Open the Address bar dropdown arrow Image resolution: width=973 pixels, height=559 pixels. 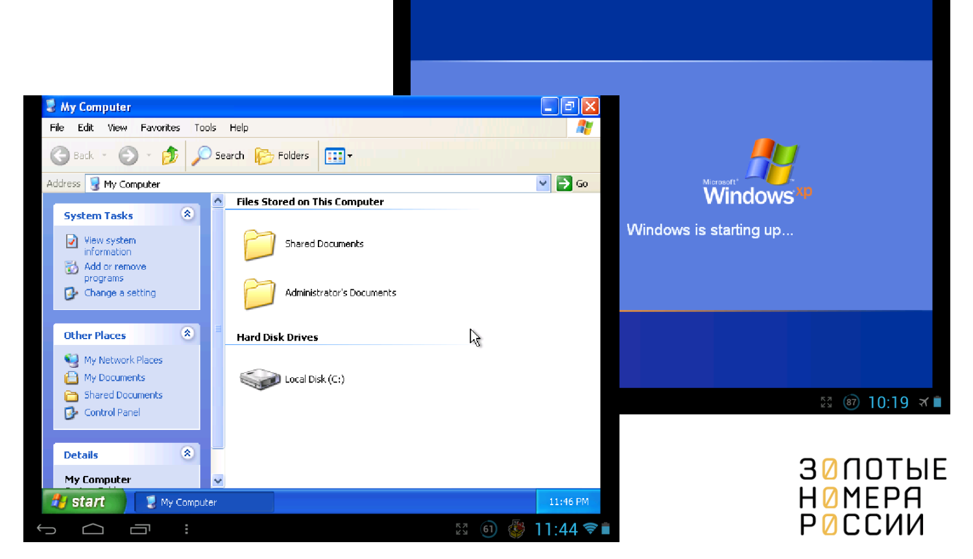click(x=543, y=184)
